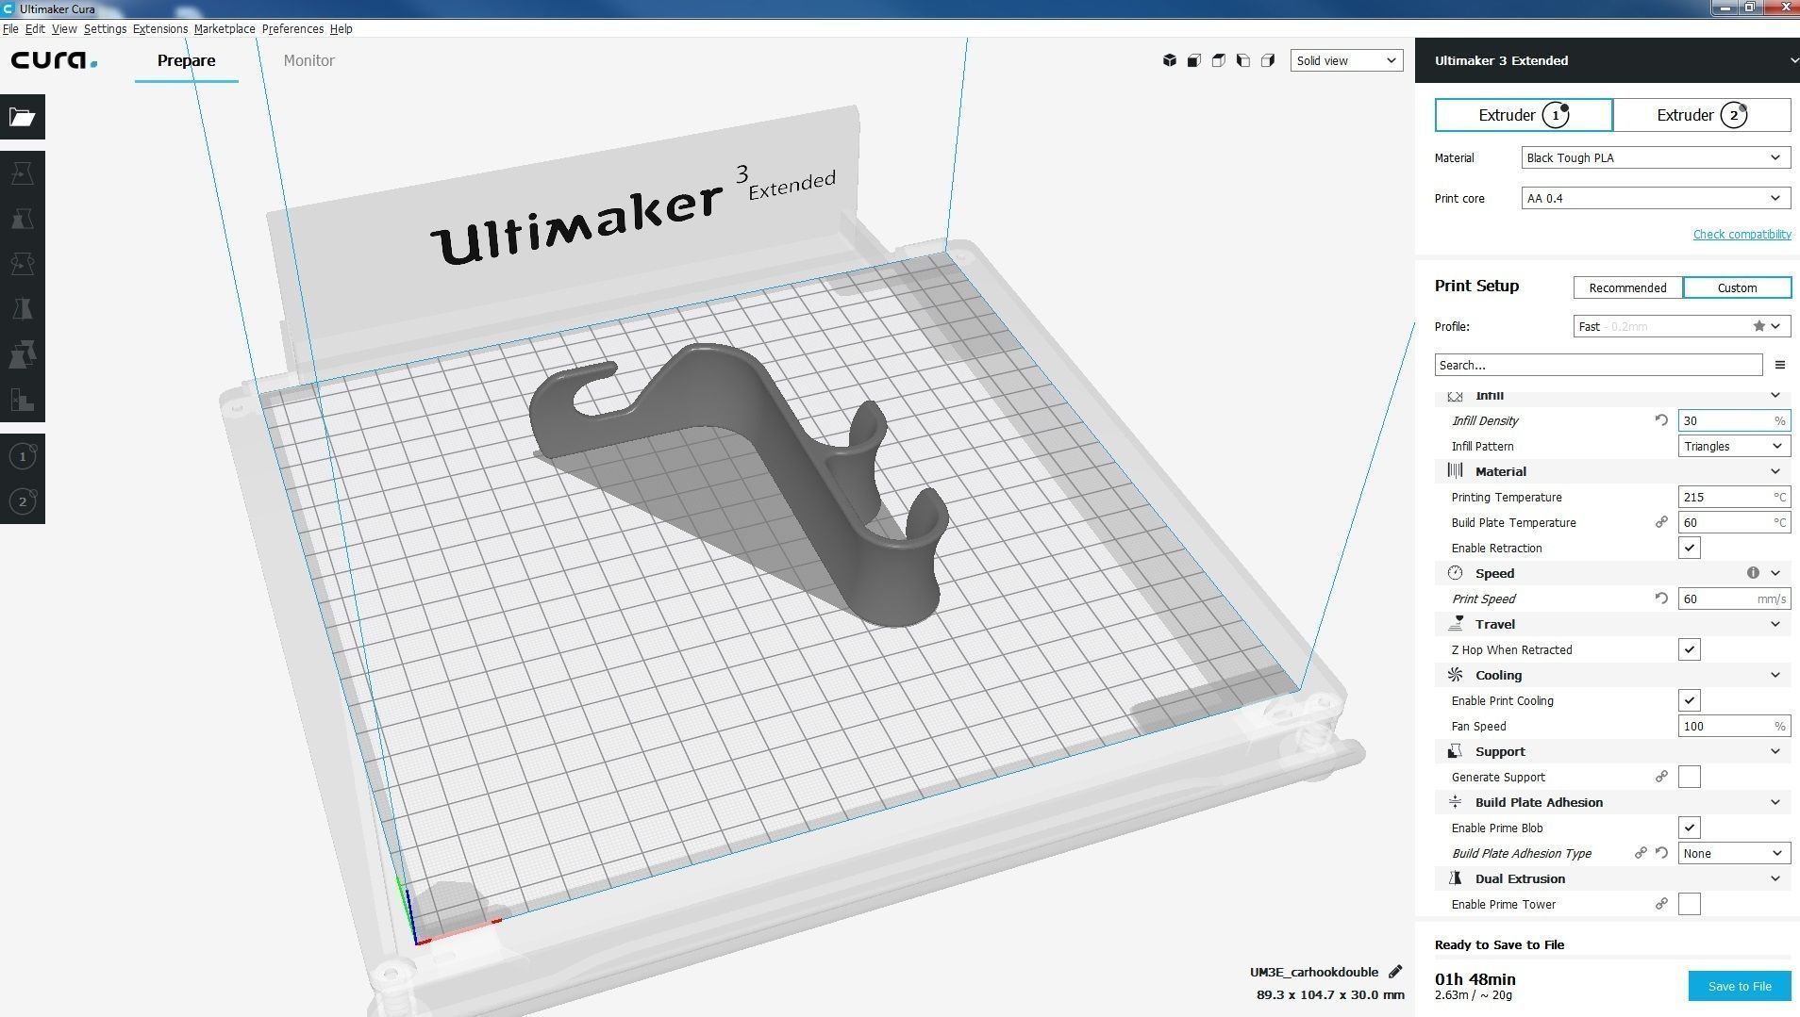Switch camera to right side view icon
The width and height of the screenshot is (1800, 1017).
1268,60
